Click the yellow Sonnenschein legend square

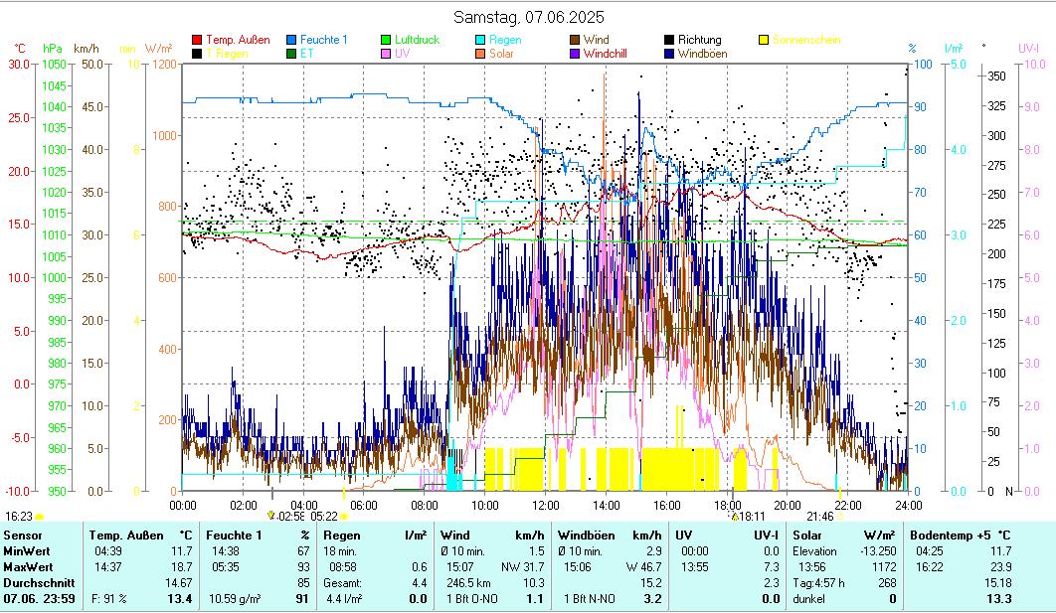764,40
